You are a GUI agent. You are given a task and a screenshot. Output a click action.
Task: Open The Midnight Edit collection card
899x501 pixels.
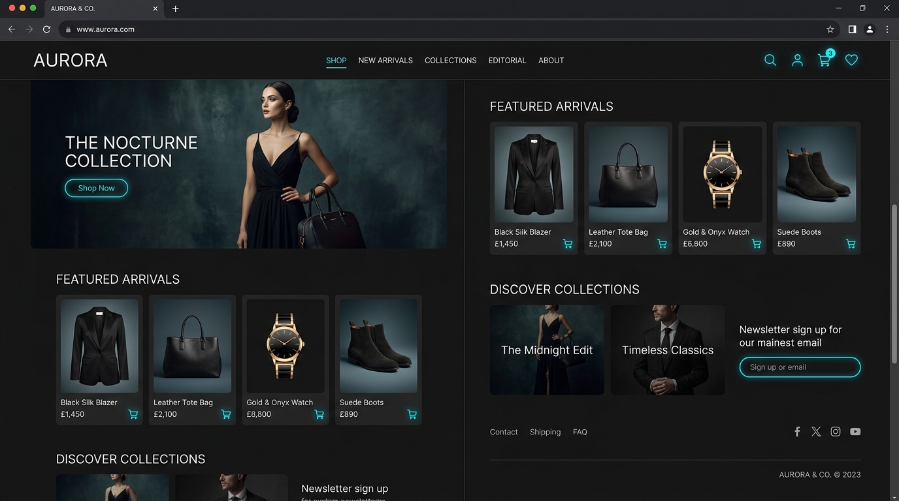[547, 350]
